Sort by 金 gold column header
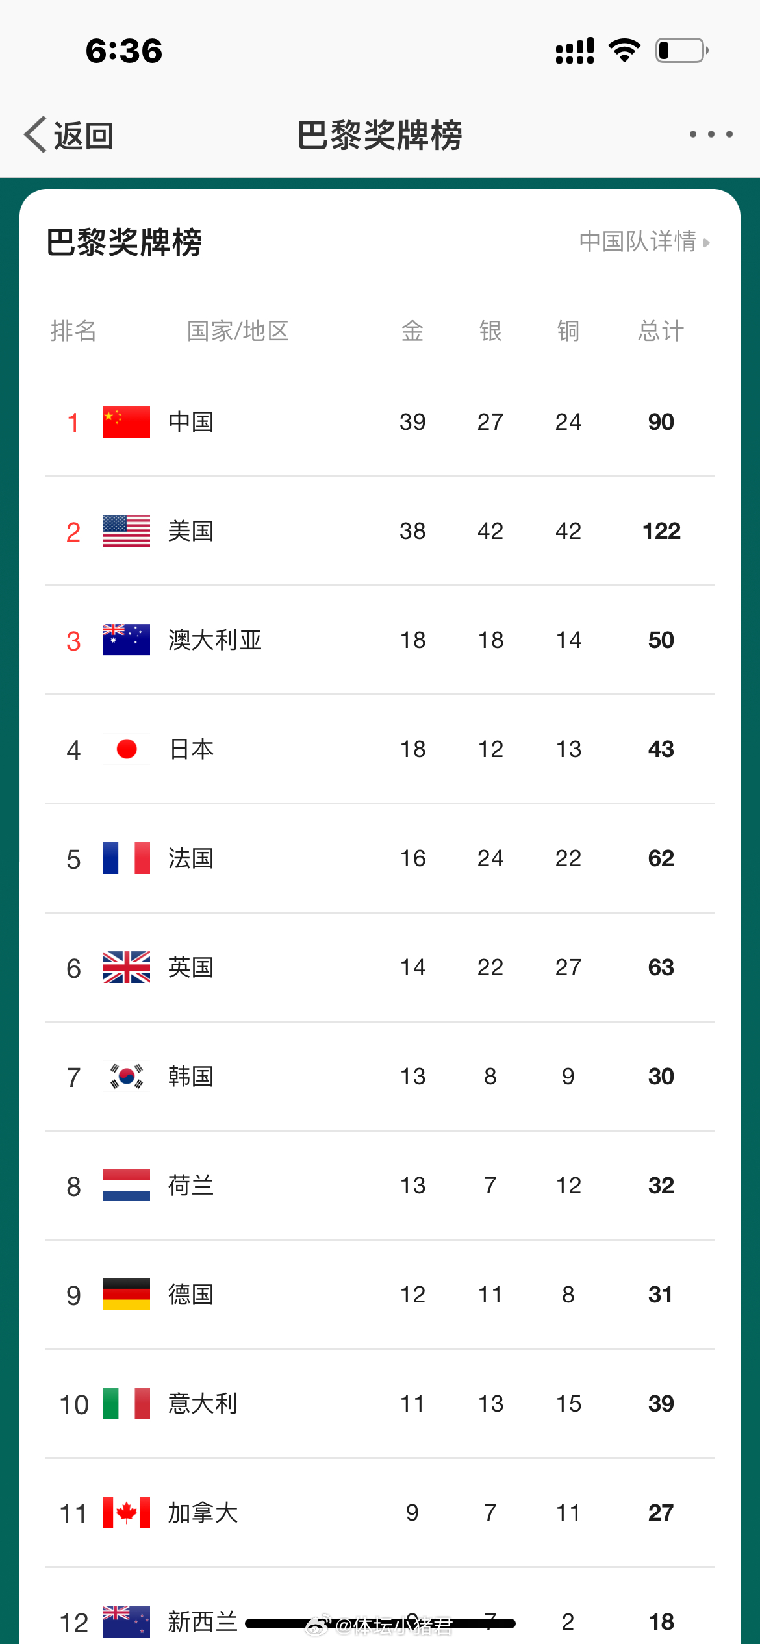This screenshot has width=760, height=1644. pyautogui.click(x=412, y=331)
